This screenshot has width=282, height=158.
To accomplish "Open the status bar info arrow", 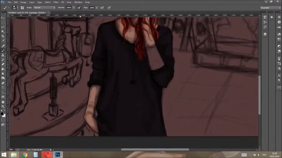I will 51,150.
